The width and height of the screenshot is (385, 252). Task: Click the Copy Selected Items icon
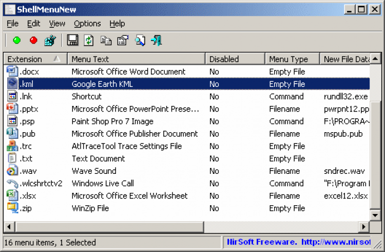point(106,41)
